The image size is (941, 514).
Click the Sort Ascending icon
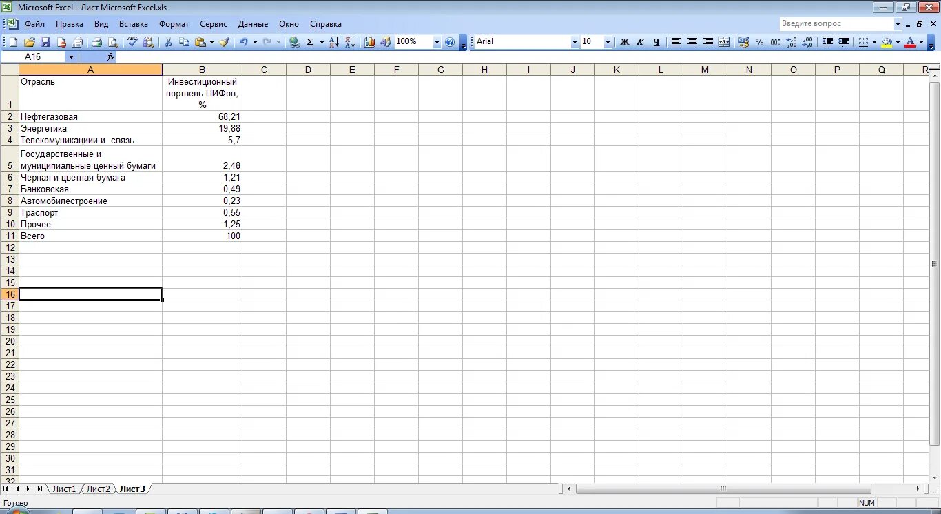click(x=334, y=42)
